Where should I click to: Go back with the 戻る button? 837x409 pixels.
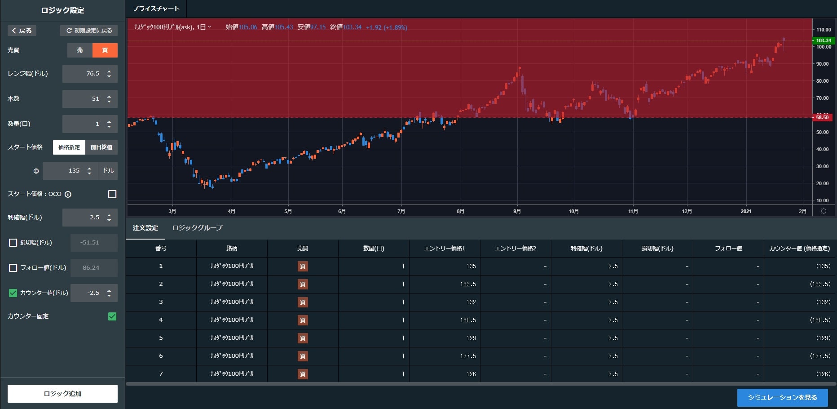22,31
